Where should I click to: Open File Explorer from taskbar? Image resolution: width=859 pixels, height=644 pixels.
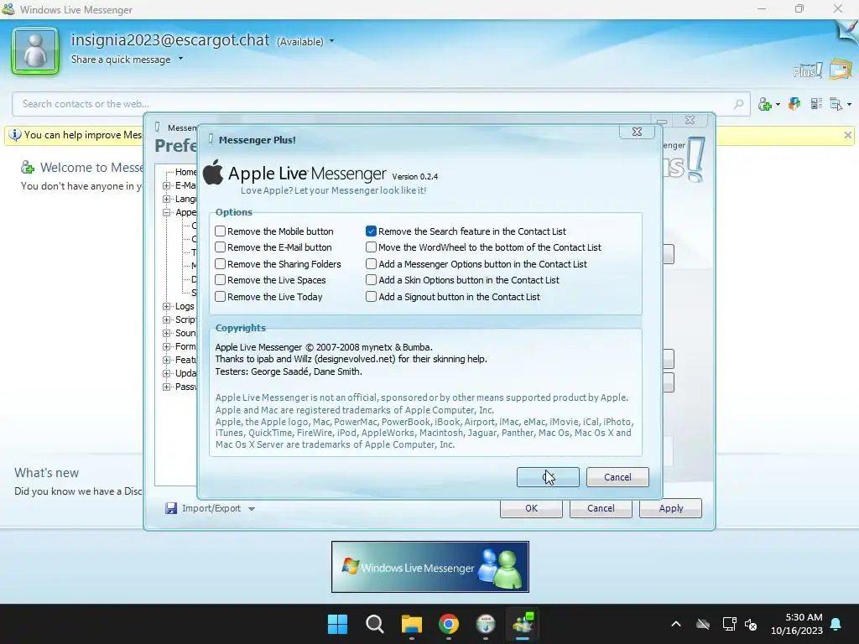pos(411,624)
